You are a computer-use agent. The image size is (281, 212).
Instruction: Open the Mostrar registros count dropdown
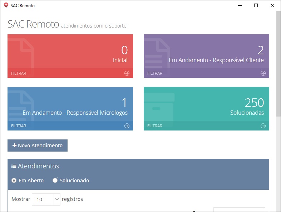click(46, 199)
